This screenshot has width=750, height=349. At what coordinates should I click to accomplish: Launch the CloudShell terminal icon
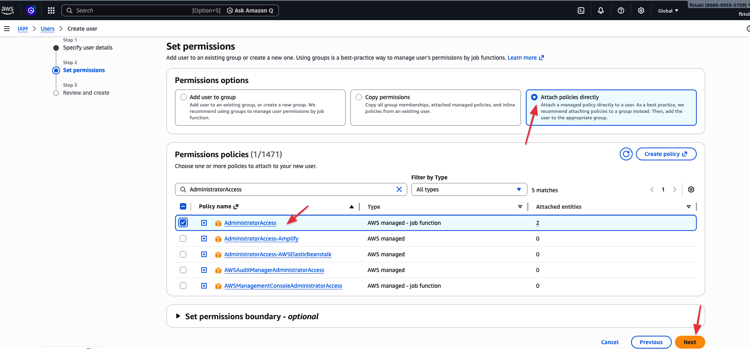[x=581, y=10]
